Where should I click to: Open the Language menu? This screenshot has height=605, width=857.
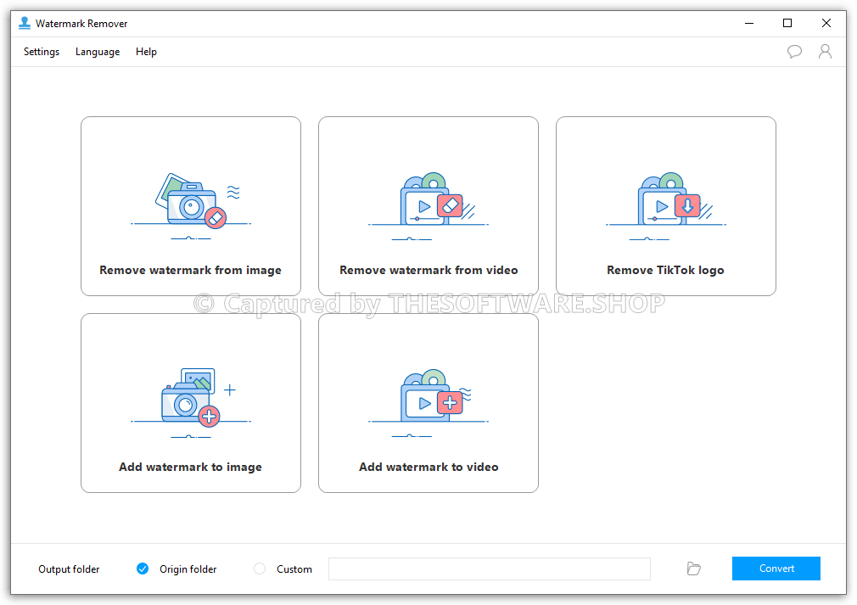coord(98,52)
